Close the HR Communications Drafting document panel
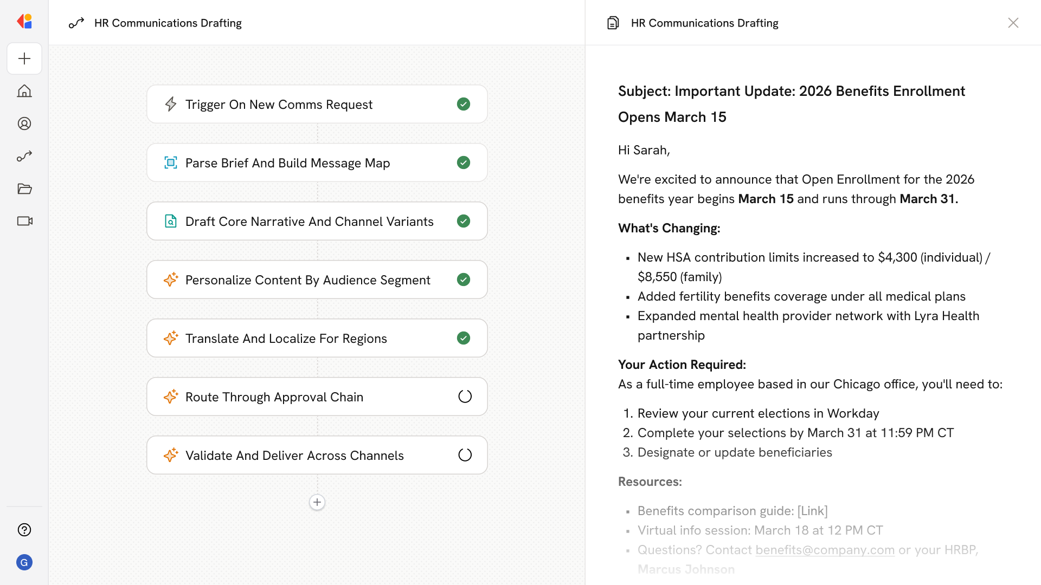 1013,23
